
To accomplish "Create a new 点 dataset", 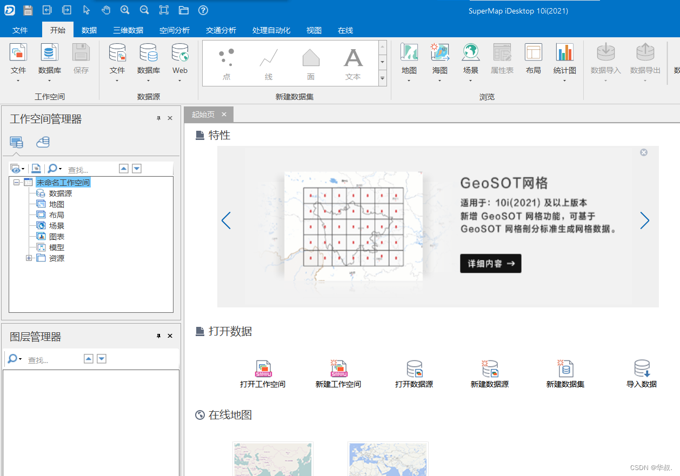I will tap(226, 63).
